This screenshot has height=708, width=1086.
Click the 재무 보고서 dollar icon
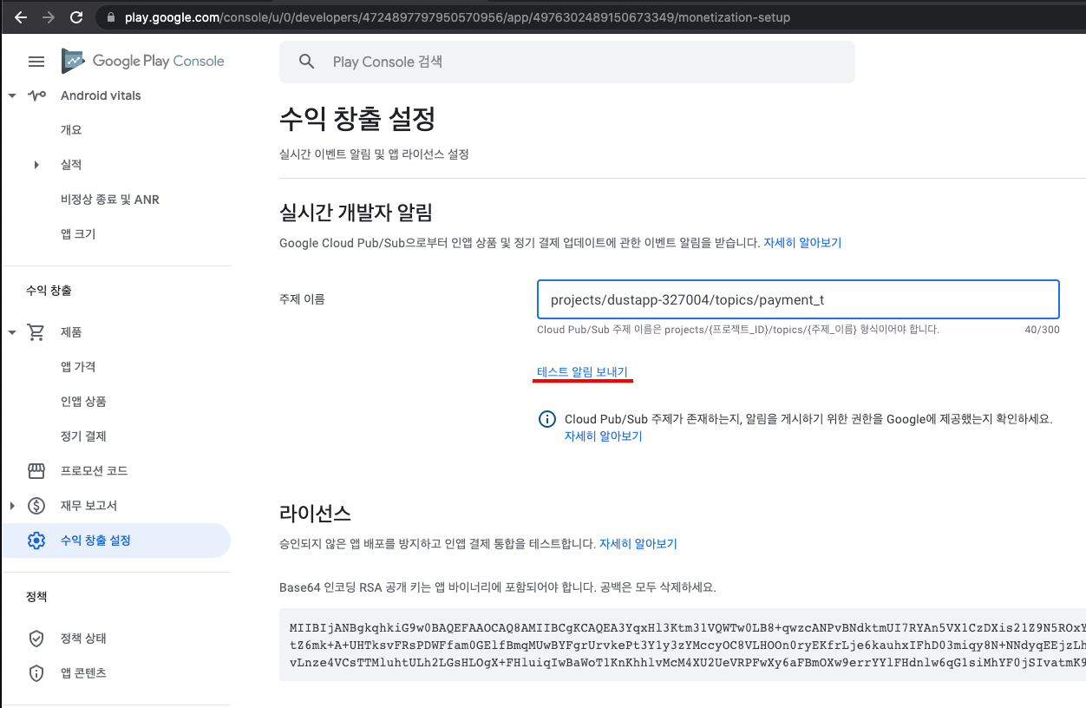tap(36, 506)
